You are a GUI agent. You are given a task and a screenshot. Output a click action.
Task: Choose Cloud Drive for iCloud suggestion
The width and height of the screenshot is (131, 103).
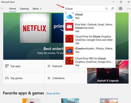coord(90,40)
